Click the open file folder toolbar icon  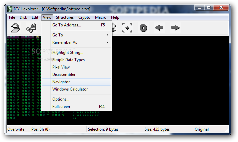click(x=15, y=28)
